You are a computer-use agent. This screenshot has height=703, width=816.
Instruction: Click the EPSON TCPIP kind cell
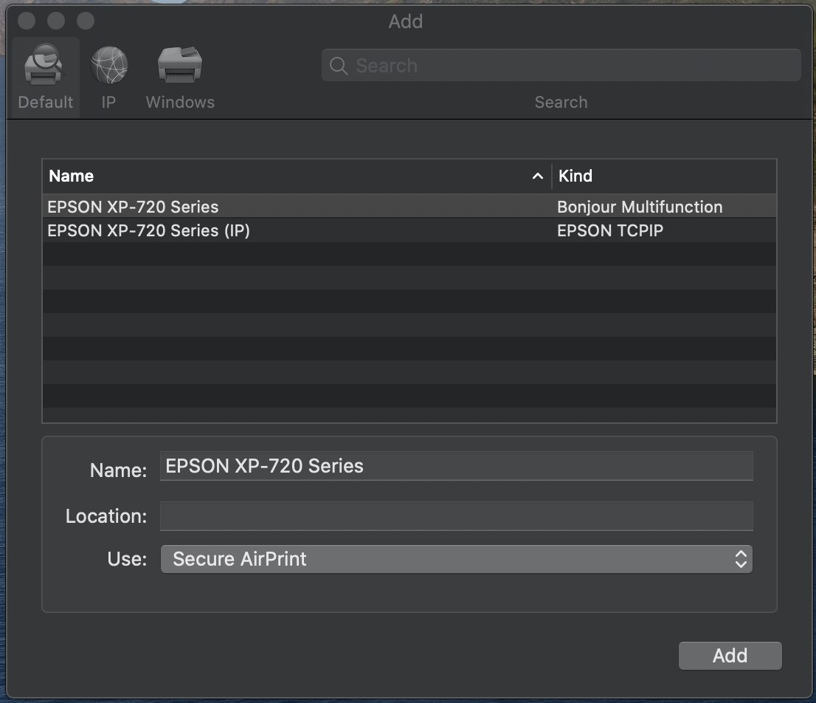coord(610,230)
